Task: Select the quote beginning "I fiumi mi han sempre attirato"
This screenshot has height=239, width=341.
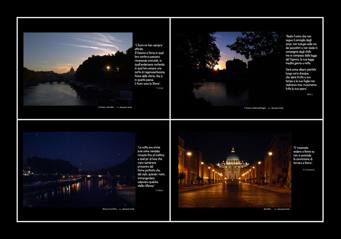Action: click(x=150, y=64)
